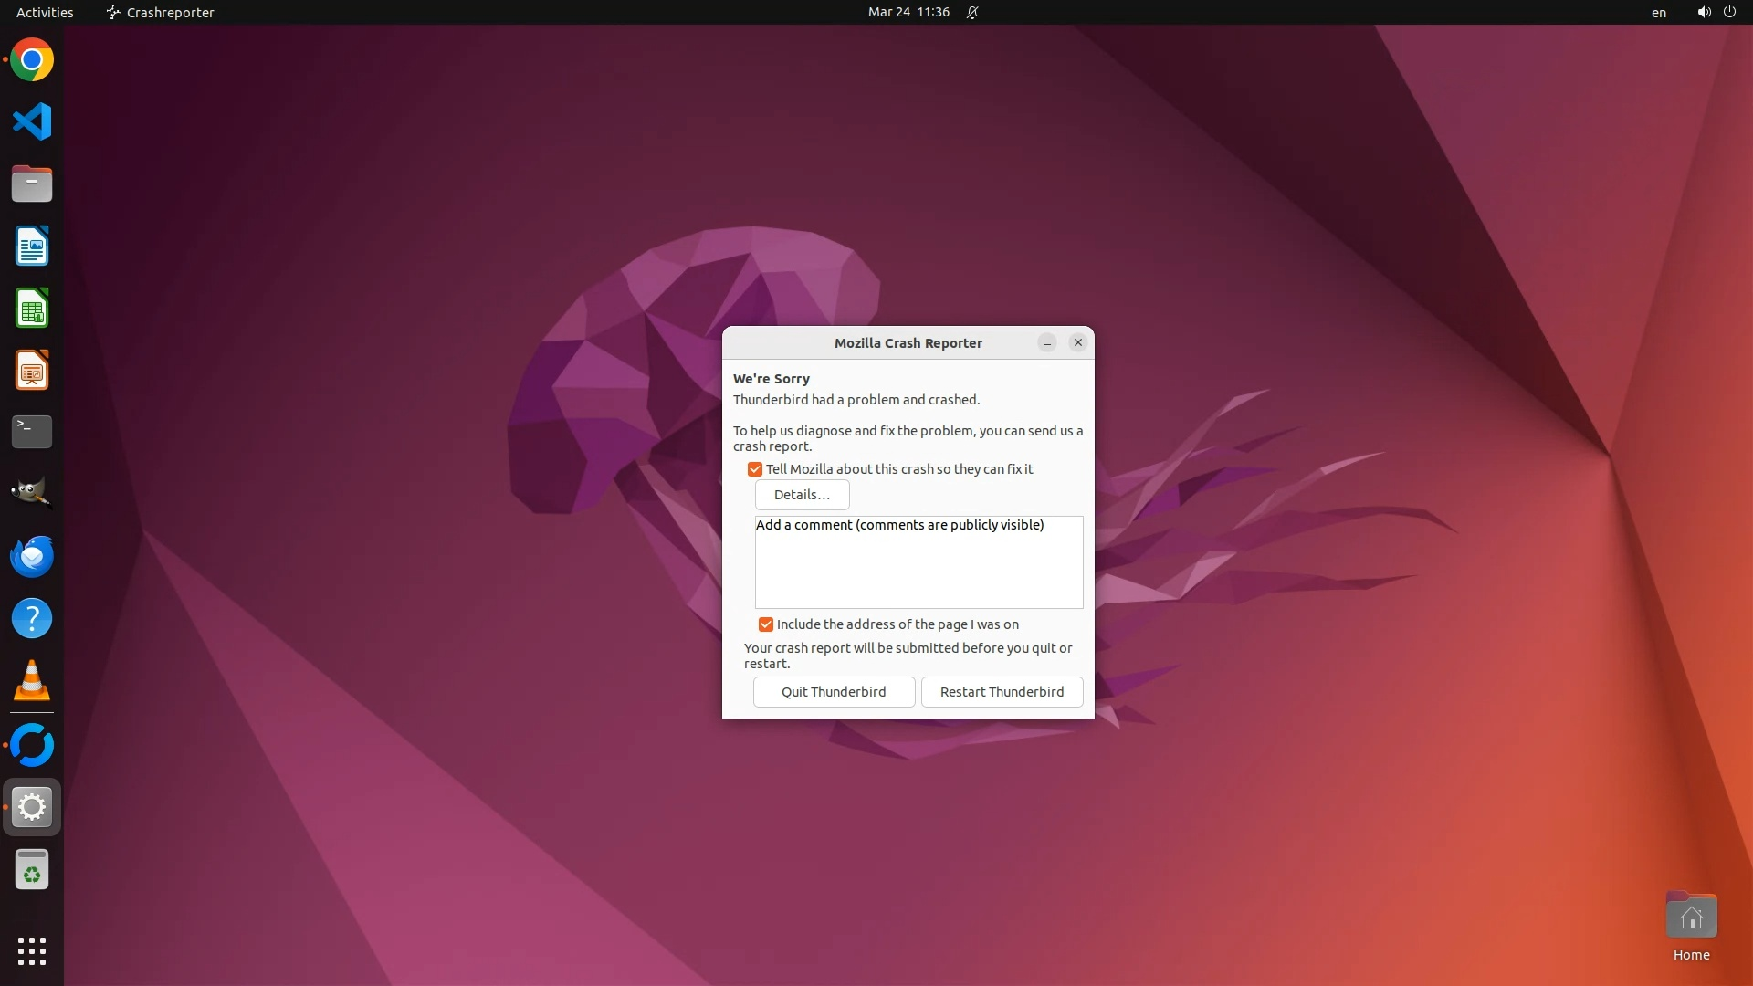Toggle the notifications bell in top bar

972,13
